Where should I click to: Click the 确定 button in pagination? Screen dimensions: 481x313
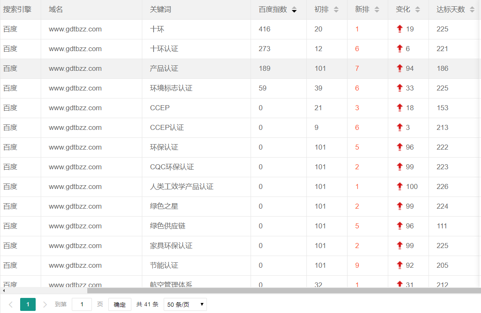[x=120, y=305]
